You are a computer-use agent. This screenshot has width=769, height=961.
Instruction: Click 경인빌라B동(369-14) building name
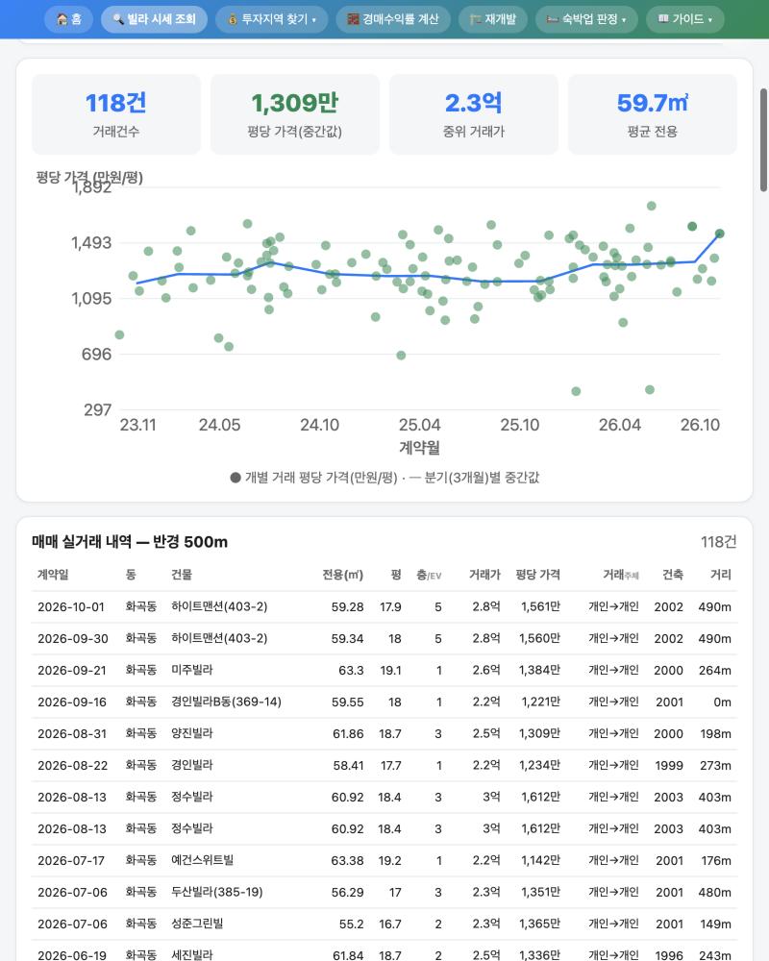(x=226, y=702)
